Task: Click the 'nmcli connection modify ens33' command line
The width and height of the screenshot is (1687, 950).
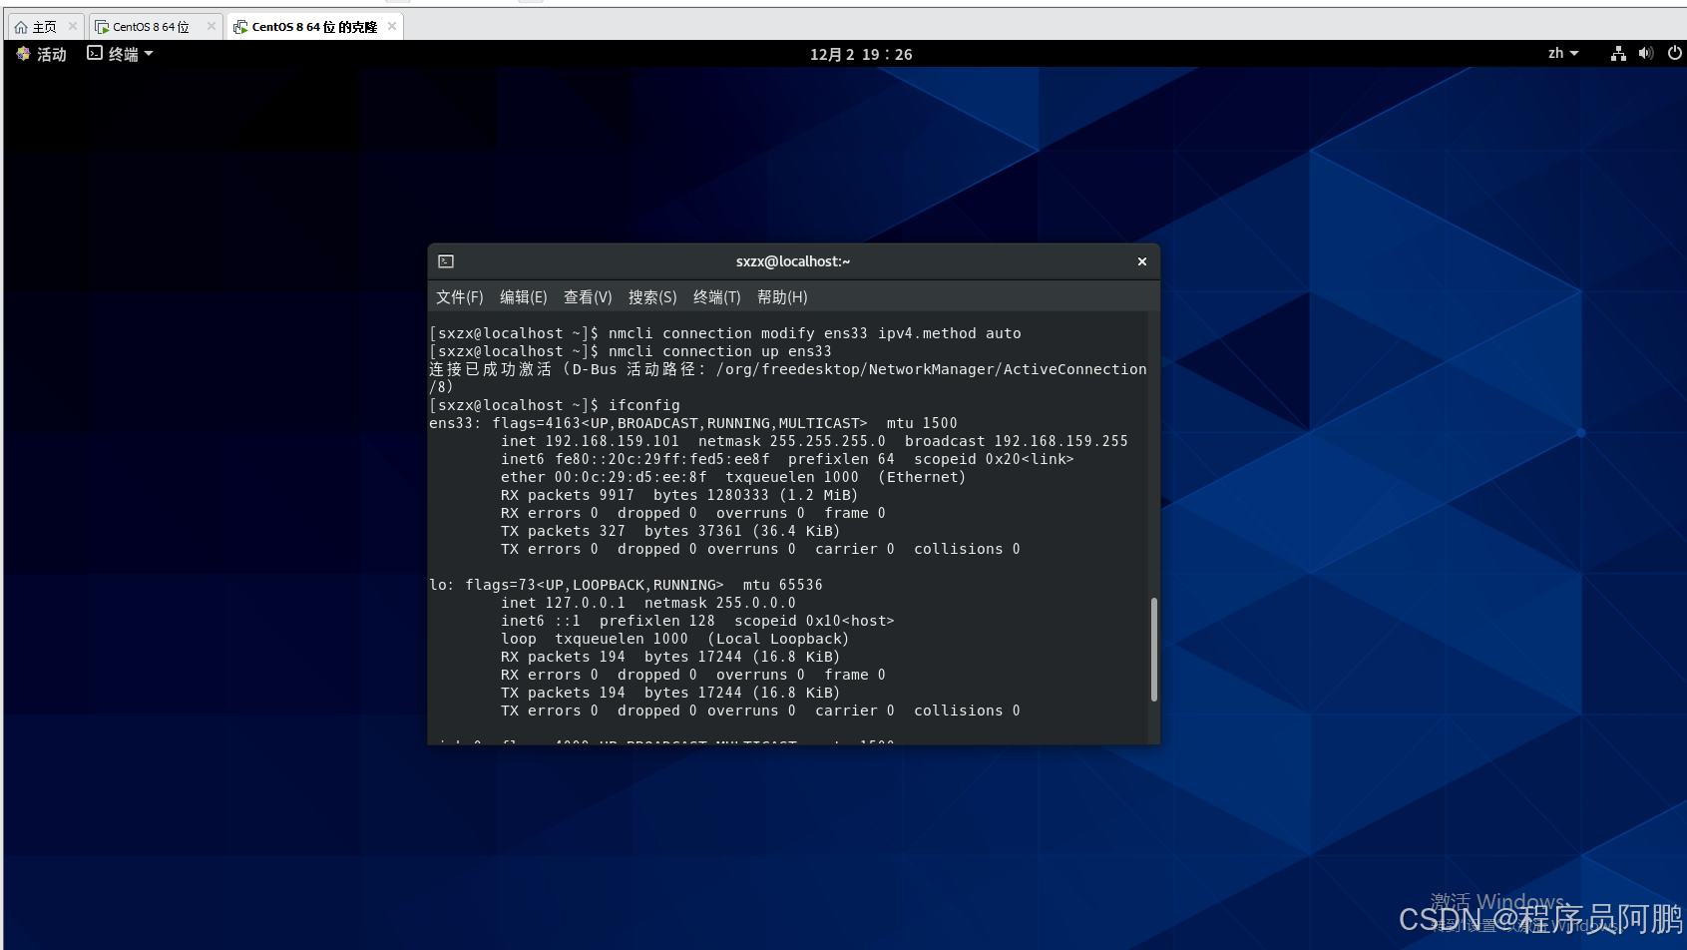Action: click(x=725, y=333)
